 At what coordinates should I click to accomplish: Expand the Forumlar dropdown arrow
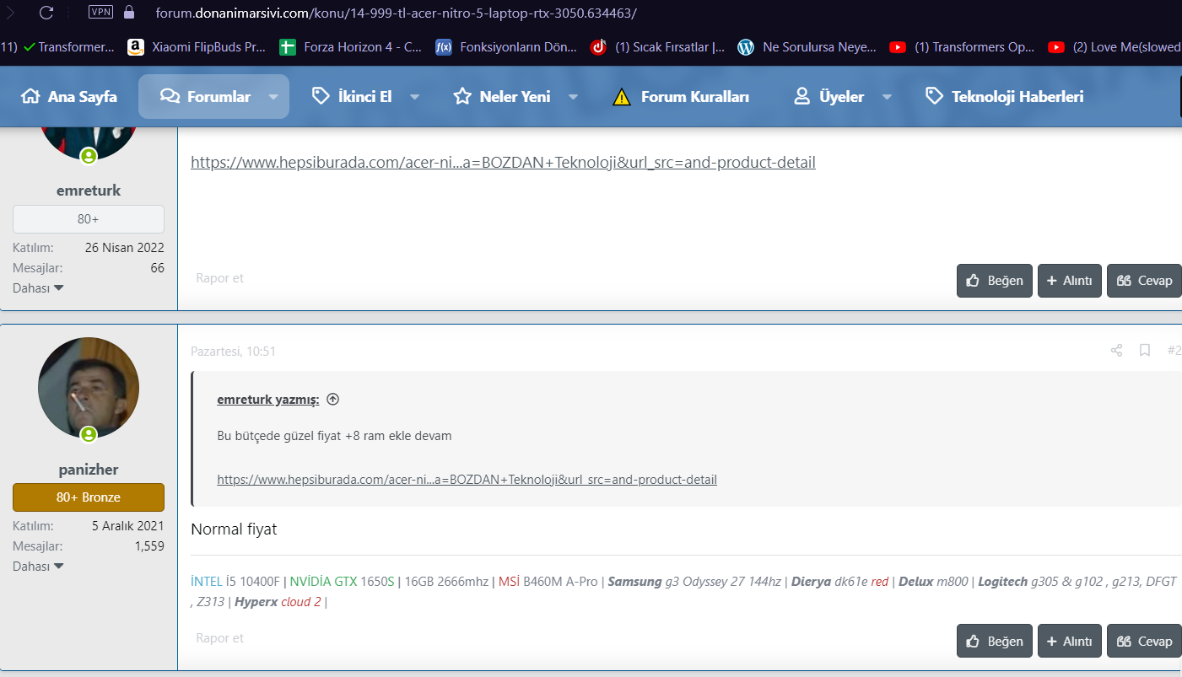[273, 97]
